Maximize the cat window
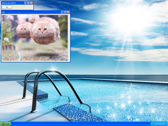Viewport: 168px width, 126px height. [65, 12]
